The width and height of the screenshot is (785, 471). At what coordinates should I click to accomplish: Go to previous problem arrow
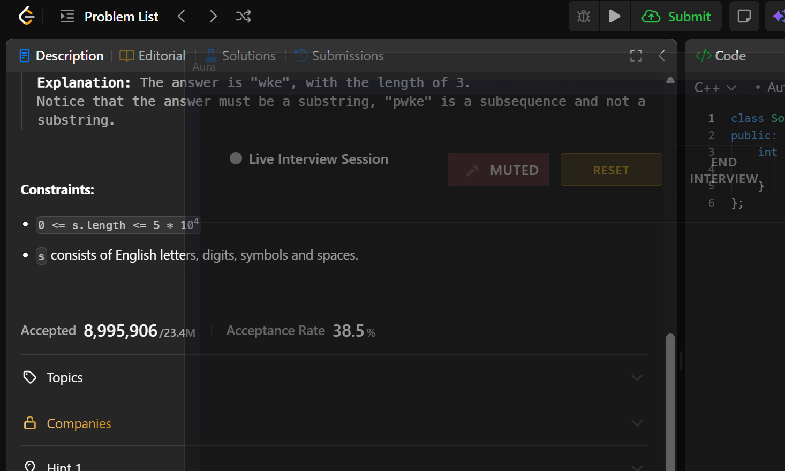[x=182, y=17]
